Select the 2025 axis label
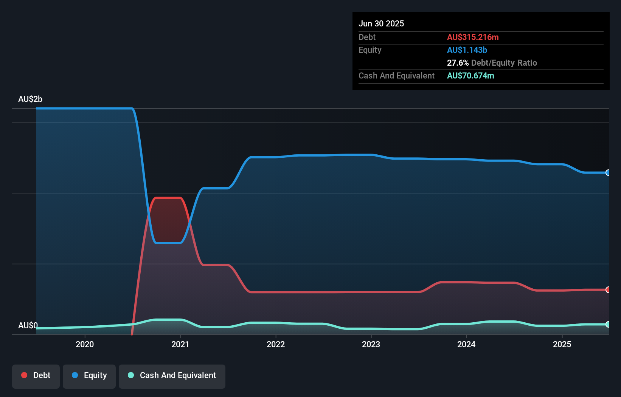The image size is (621, 397). pos(562,344)
